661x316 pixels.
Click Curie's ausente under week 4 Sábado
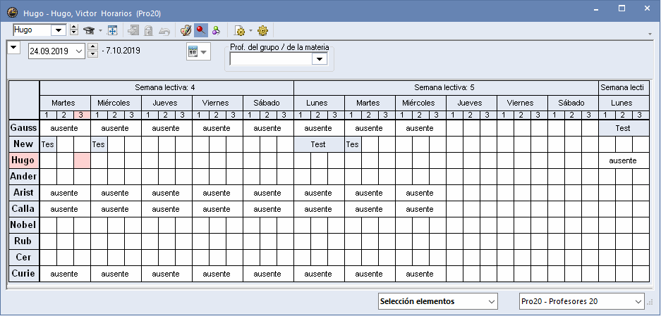coord(267,274)
